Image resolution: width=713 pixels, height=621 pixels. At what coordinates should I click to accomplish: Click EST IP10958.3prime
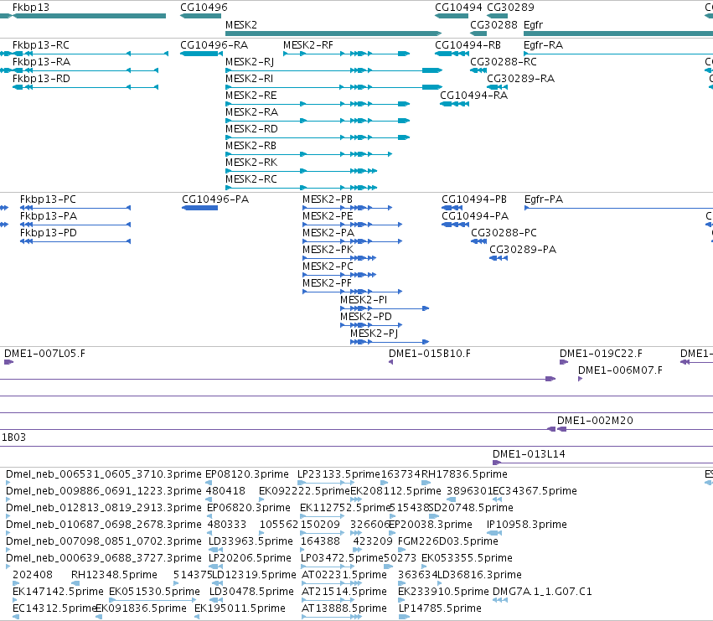pos(527,525)
